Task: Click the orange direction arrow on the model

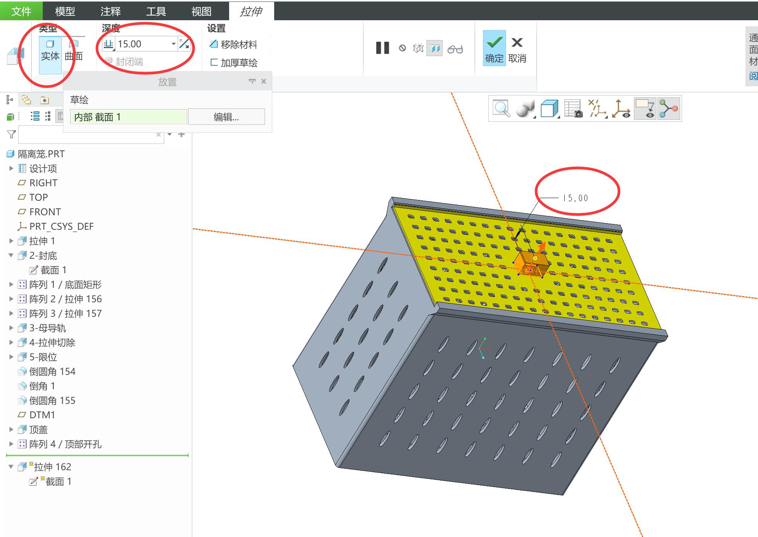Action: click(541, 248)
